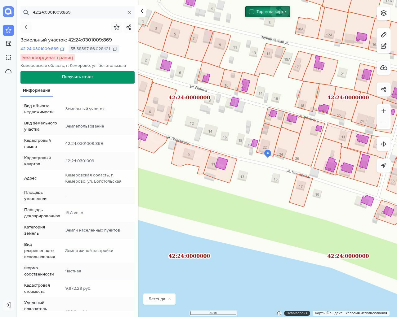Open the dashed rectangle selection tool
Viewport: 397px width, 317px height.
coord(8,57)
